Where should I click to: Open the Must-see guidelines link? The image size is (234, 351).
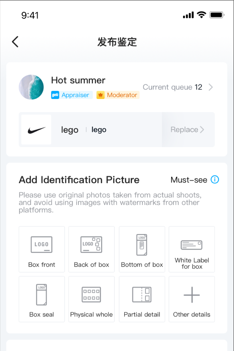(x=189, y=180)
